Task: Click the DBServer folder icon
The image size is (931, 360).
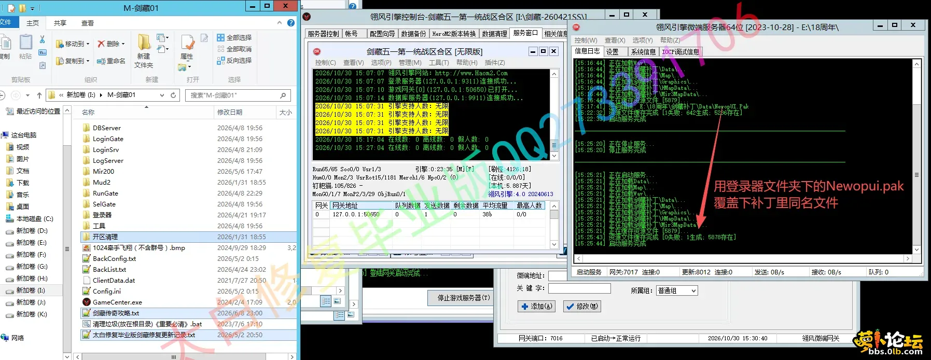Action: tap(87, 128)
